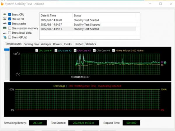
Task: Close the System Stability Test window
Action: 171,4
